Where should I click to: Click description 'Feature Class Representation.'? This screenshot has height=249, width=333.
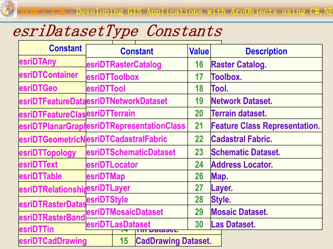(265, 126)
